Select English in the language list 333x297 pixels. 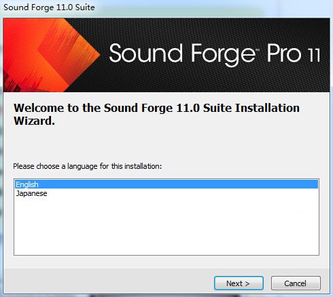(x=166, y=184)
